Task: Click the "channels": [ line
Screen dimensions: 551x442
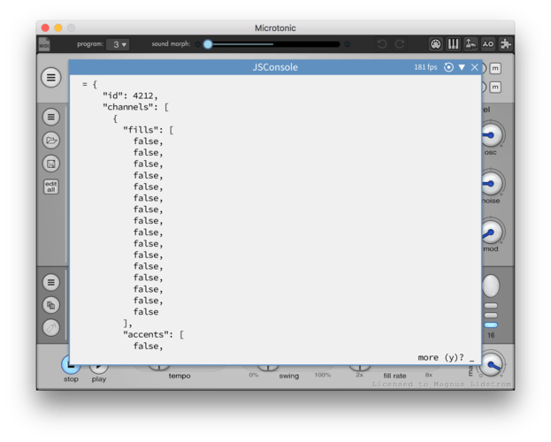Action: 135,107
